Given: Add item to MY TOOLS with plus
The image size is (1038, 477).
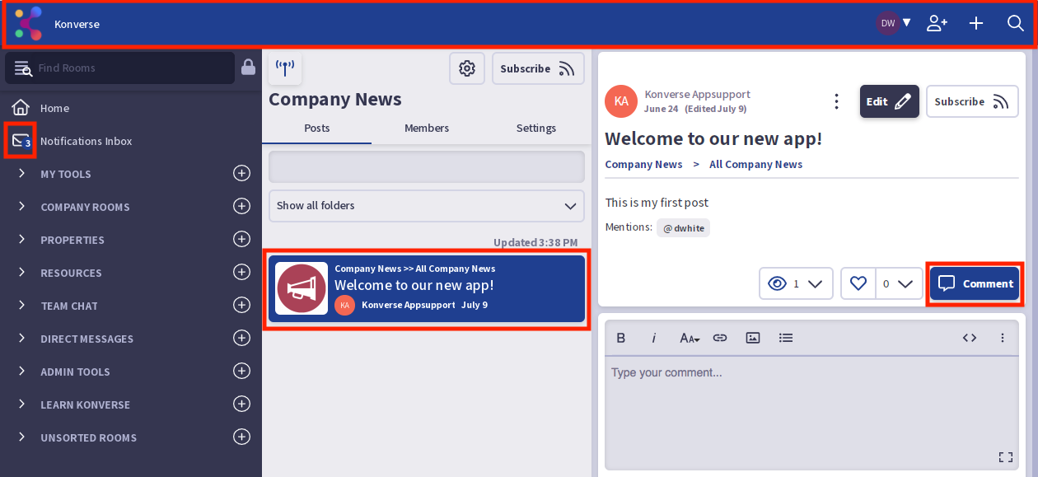Looking at the screenshot, I should click(241, 173).
